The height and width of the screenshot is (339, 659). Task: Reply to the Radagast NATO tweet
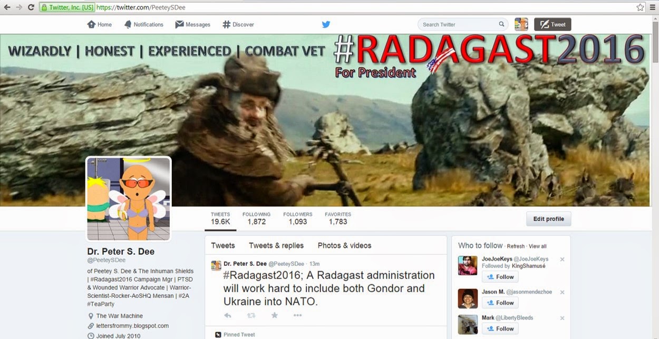228,315
